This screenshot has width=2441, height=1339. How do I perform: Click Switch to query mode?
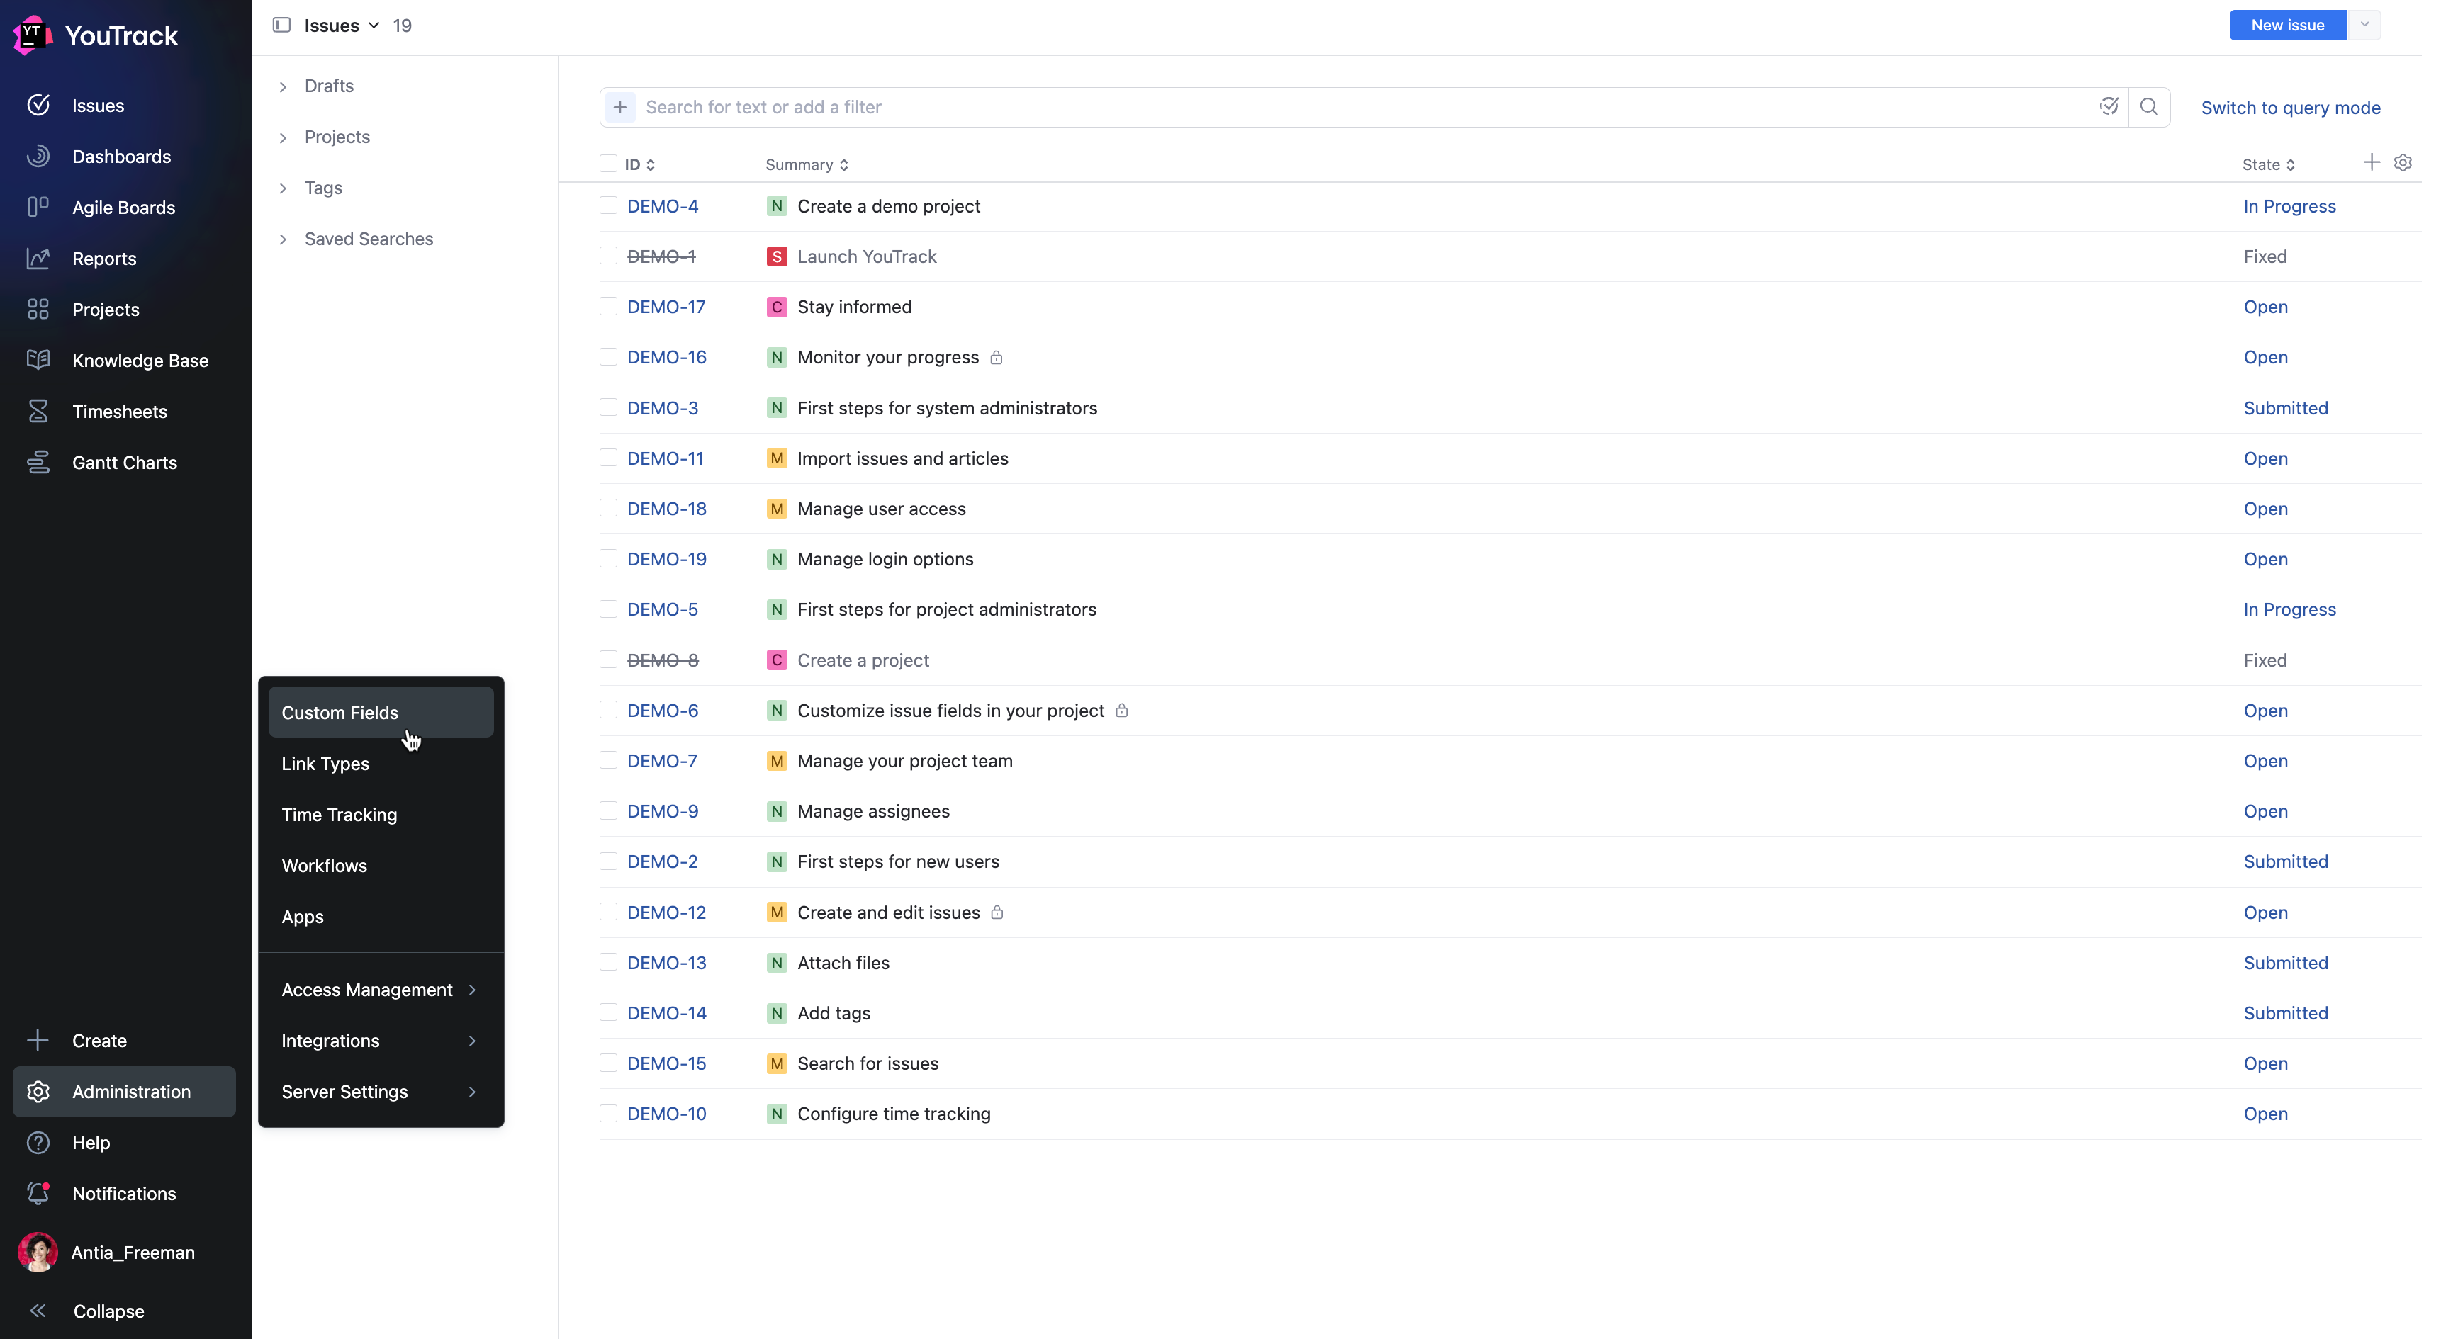[2291, 107]
